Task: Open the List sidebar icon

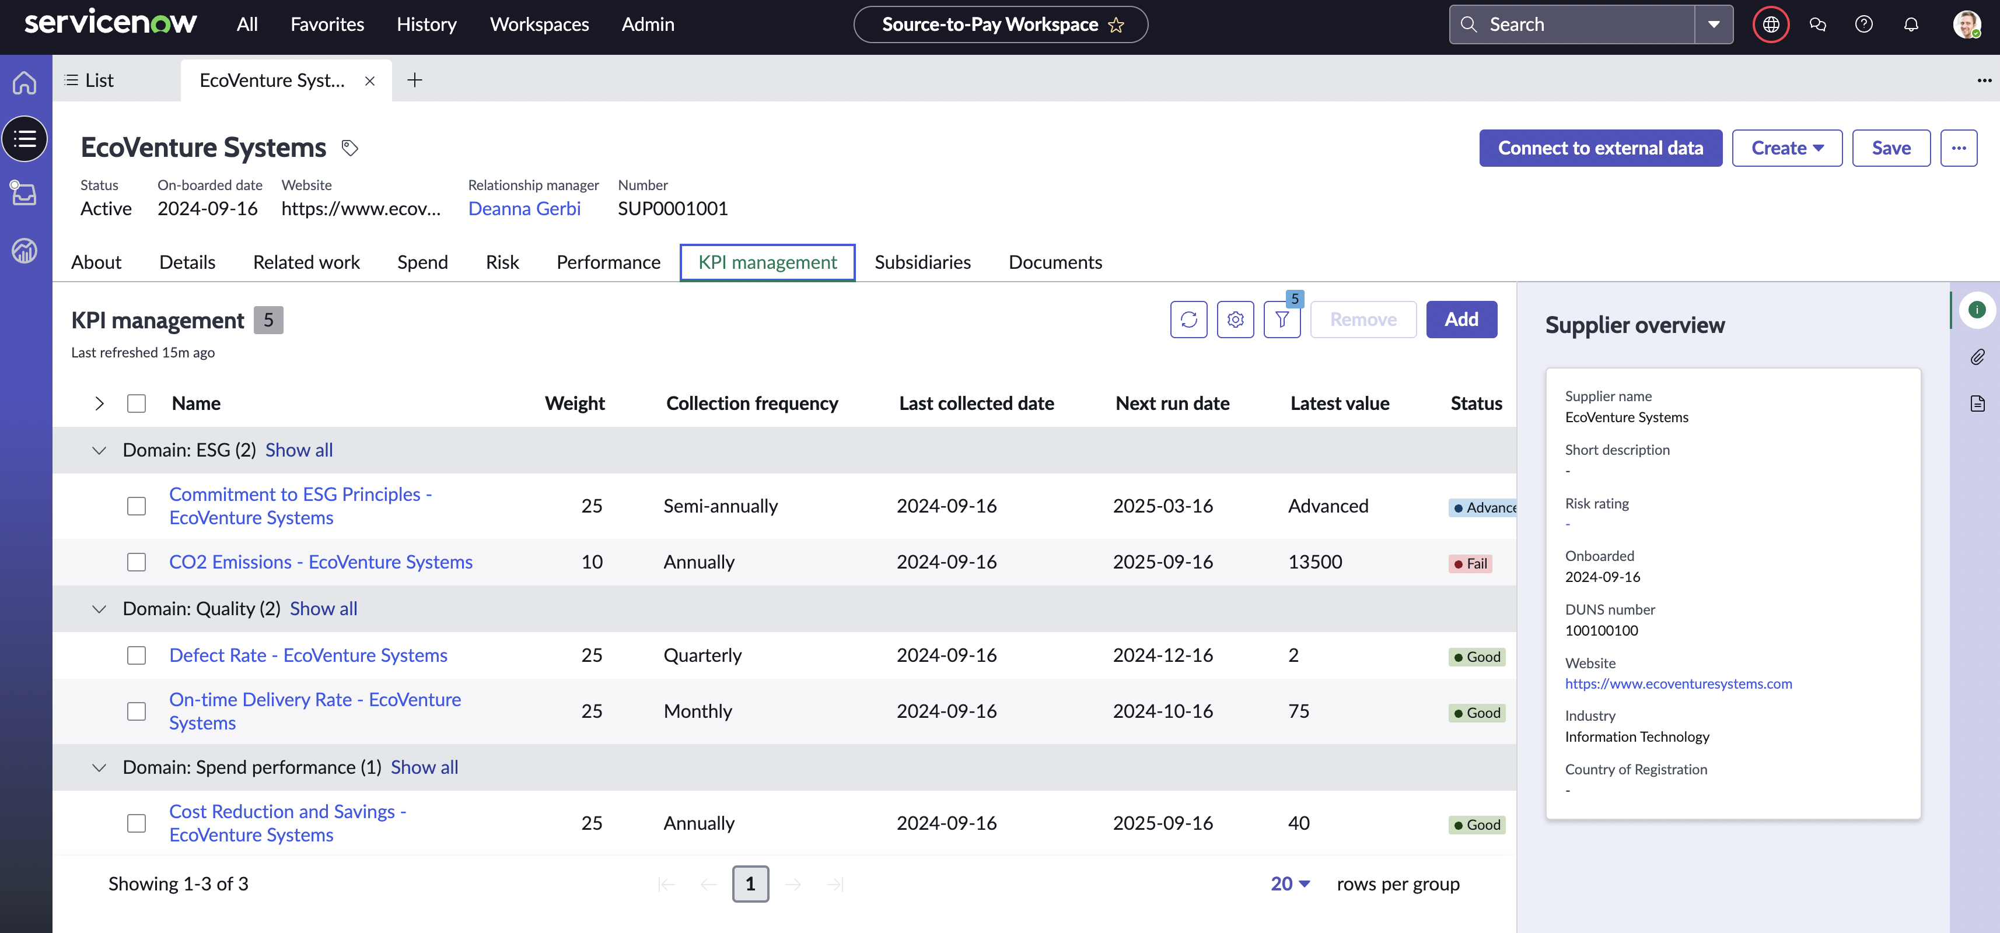Action: pos(25,139)
